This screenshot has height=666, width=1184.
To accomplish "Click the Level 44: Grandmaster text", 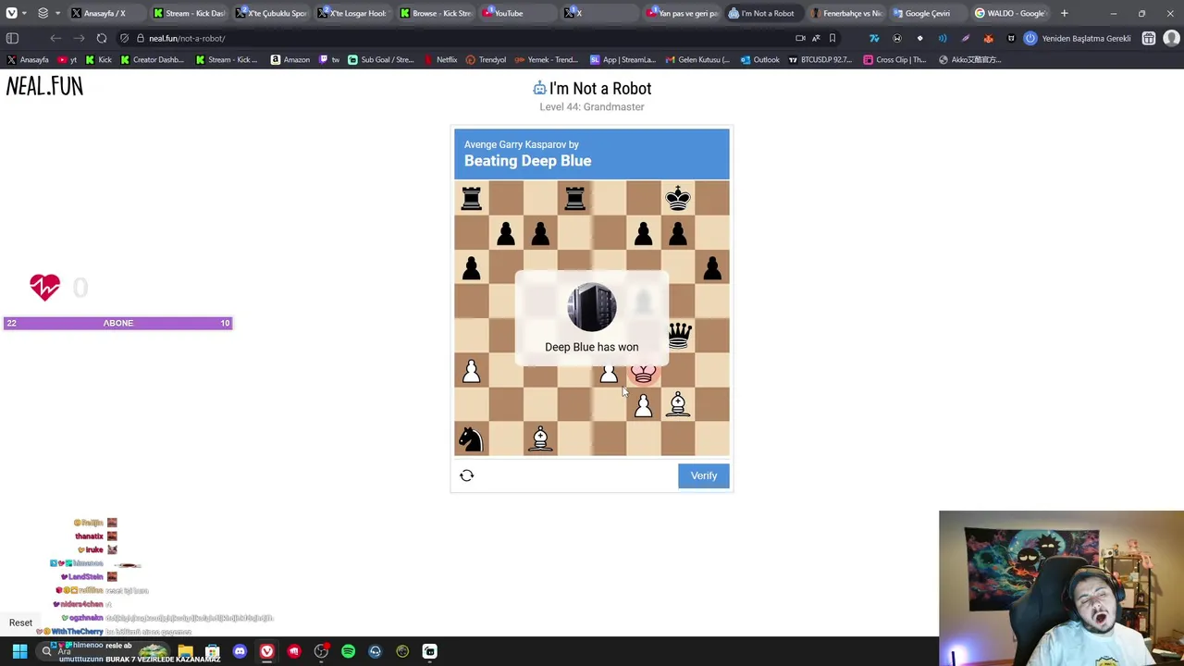I will pyautogui.click(x=592, y=106).
